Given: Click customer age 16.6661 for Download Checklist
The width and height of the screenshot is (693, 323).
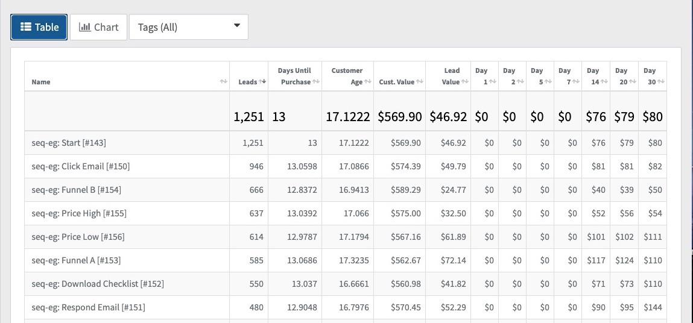Looking at the screenshot, I should point(354,284).
